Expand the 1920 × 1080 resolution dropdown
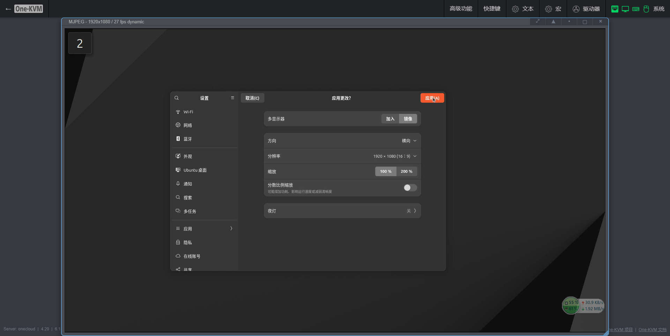The width and height of the screenshot is (670, 336). click(x=395, y=156)
